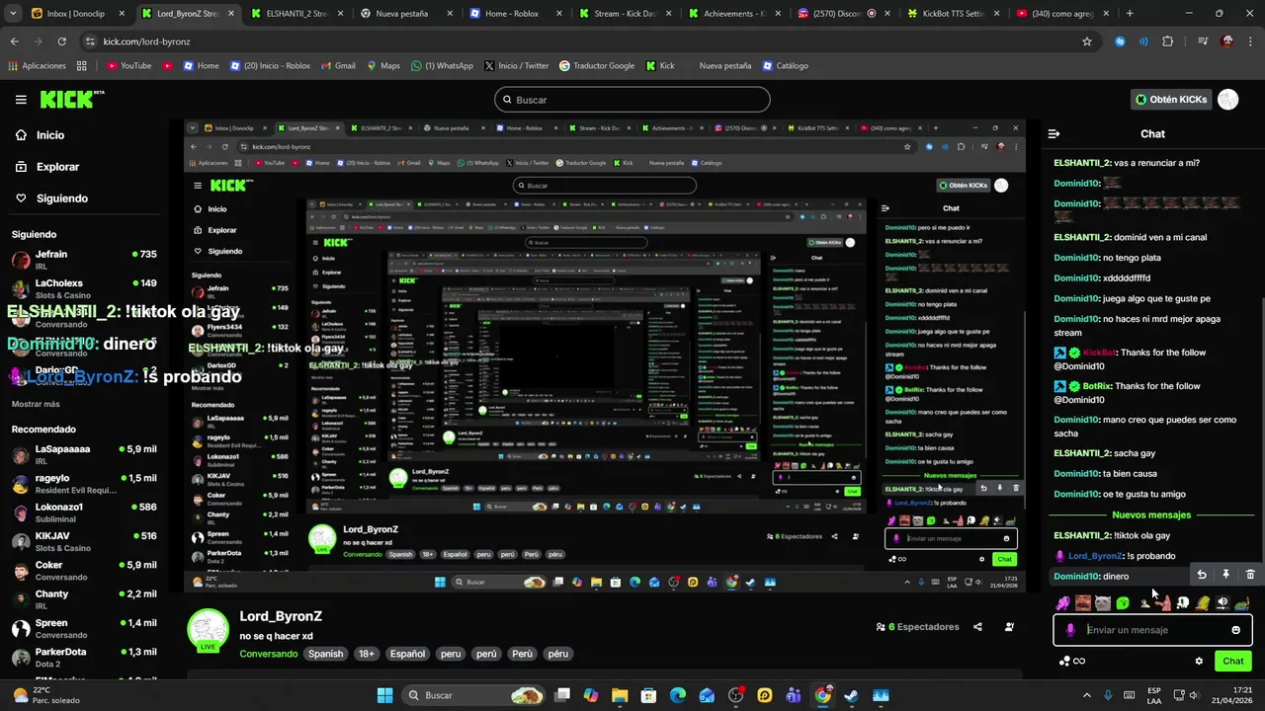
Task: Open the hamburger menu beside Kick logo
Action: (x=21, y=100)
